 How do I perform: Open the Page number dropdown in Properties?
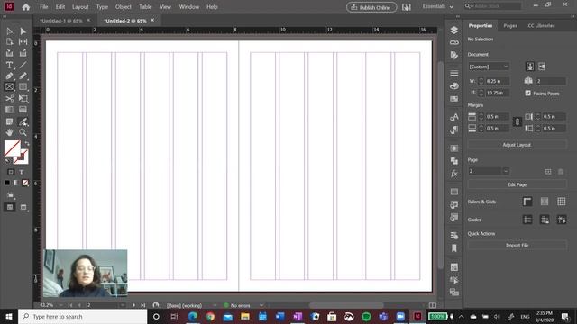(506, 171)
